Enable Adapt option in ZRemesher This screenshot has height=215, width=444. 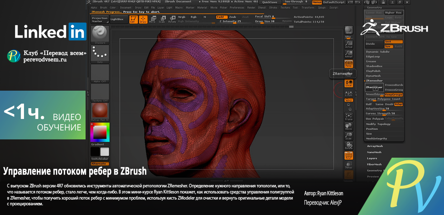[x=399, y=104]
